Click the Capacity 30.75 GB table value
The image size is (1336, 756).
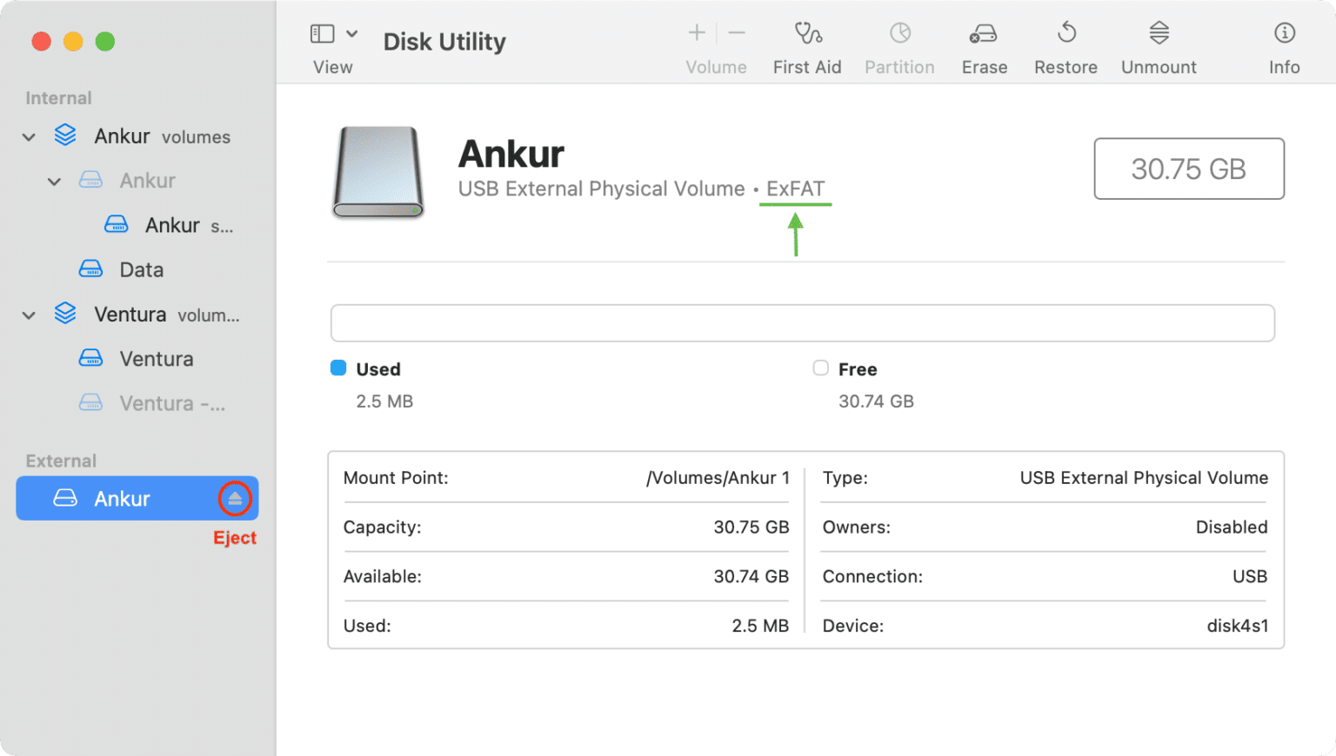[x=751, y=527]
